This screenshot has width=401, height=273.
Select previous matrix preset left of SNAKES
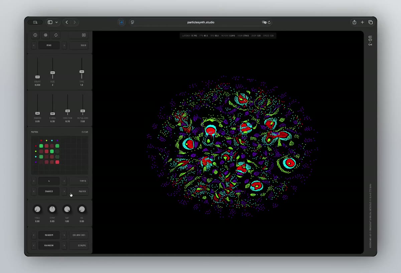tap(34, 191)
